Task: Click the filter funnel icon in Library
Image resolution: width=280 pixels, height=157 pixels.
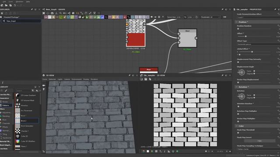Action: 33,91
